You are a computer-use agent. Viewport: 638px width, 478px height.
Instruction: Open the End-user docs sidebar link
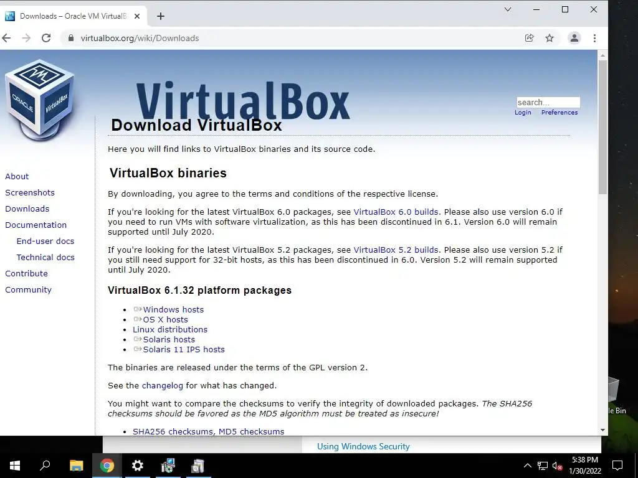click(45, 241)
